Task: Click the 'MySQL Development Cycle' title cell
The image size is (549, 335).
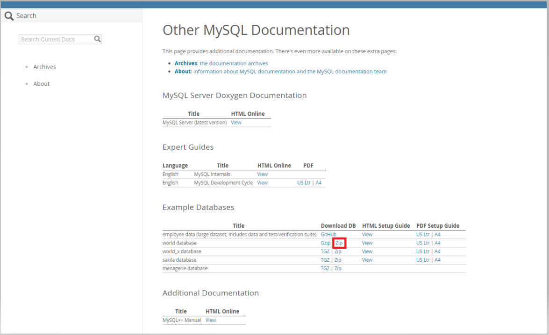Action: [x=223, y=183]
